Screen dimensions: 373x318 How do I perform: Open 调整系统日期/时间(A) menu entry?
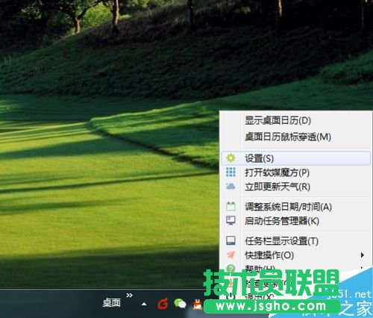point(295,207)
